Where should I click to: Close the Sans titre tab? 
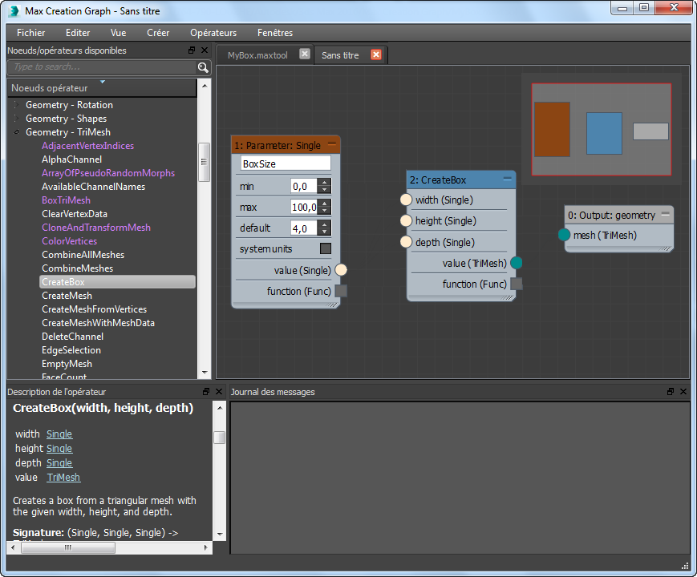pos(376,54)
